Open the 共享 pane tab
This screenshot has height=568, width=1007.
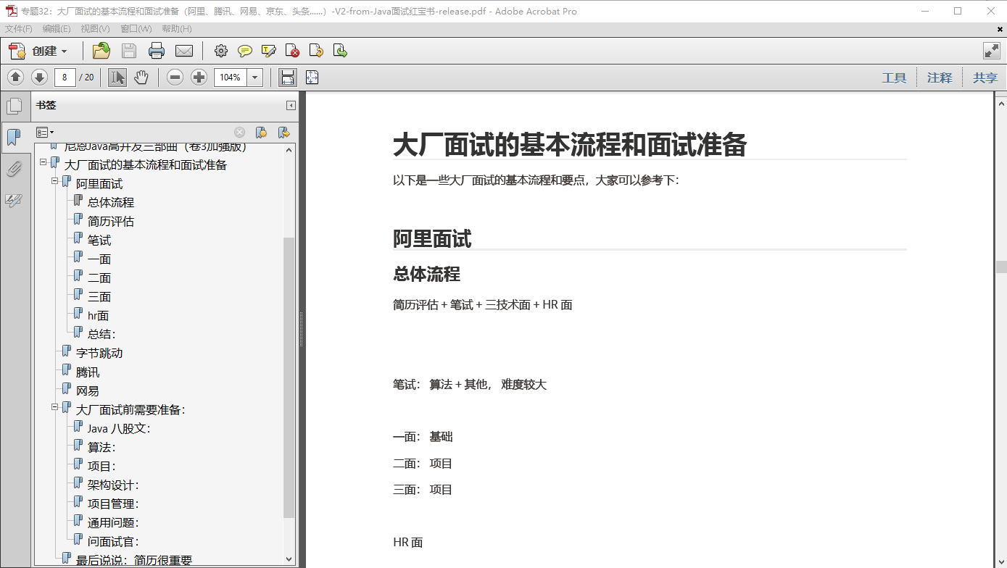pyautogui.click(x=985, y=78)
